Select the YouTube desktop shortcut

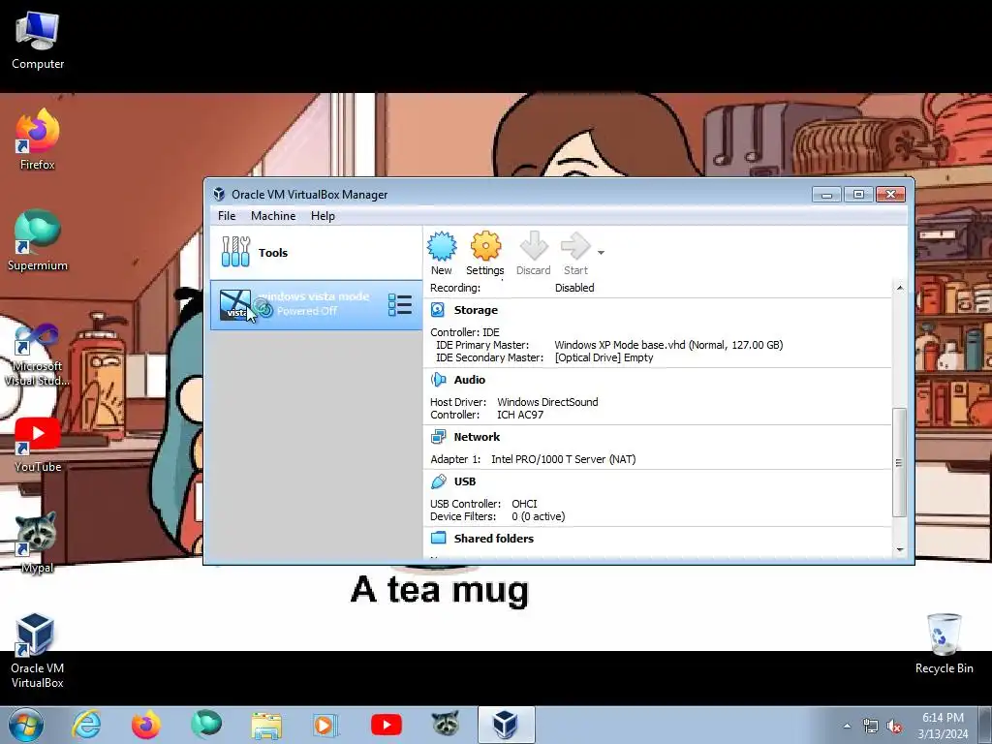click(38, 445)
